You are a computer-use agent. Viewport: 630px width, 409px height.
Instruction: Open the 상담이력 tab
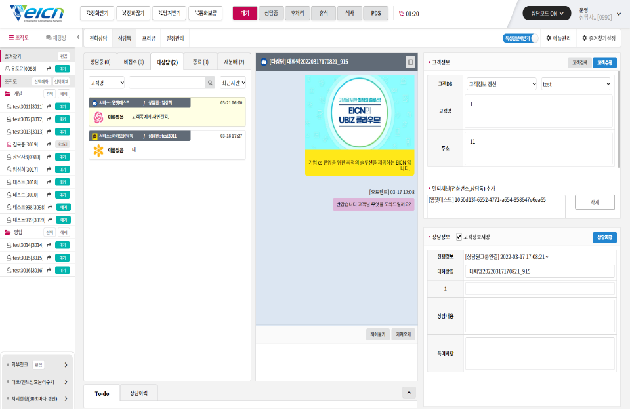(138, 393)
